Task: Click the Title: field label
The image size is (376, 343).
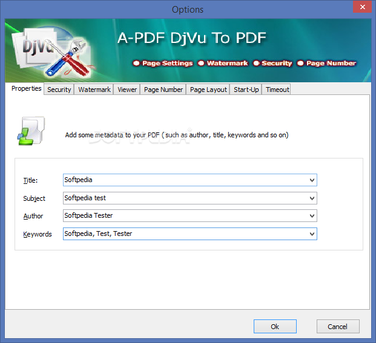Action: 30,180
